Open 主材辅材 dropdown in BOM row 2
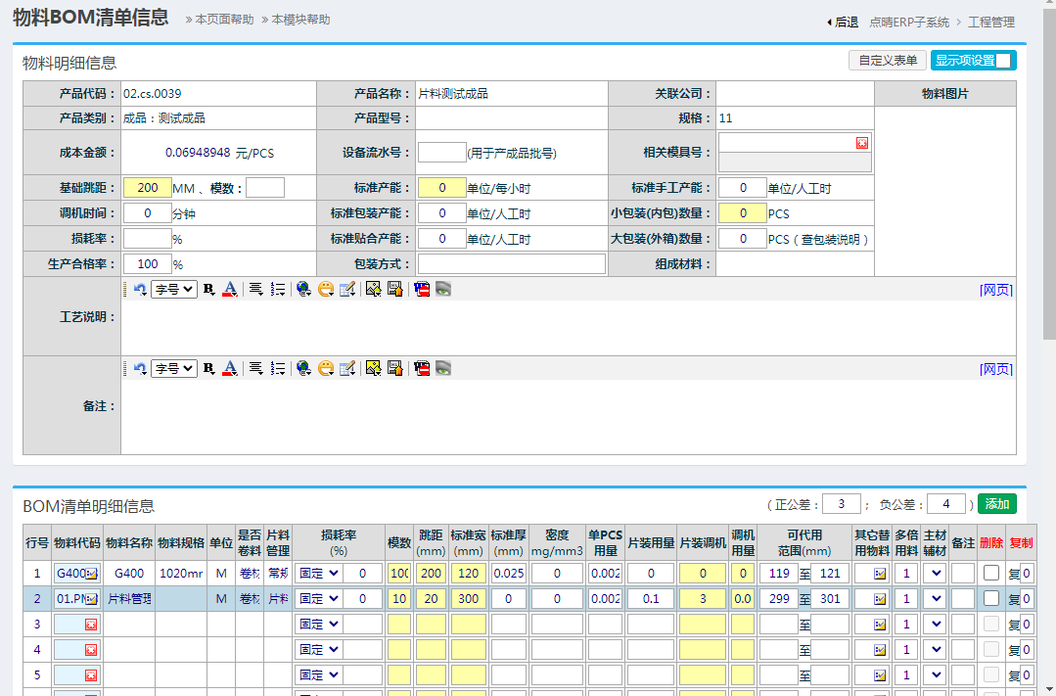1056x696 pixels. point(936,598)
